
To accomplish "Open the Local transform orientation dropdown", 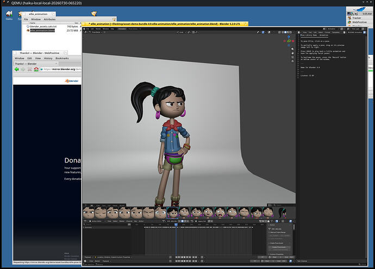I will click(x=182, y=32).
